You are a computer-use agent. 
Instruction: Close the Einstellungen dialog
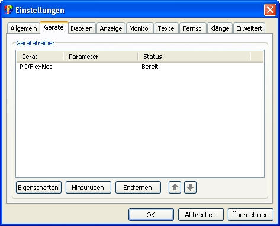coord(270,9)
